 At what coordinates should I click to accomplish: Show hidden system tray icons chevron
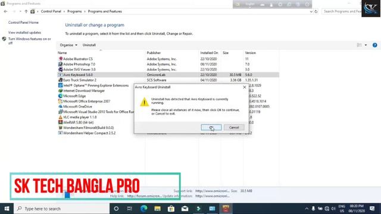click(x=307, y=209)
